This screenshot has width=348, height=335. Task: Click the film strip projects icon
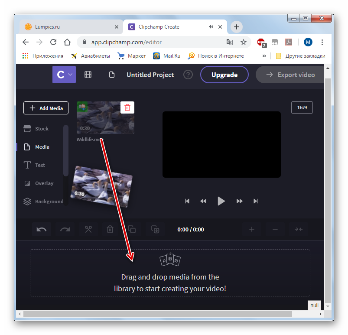88,75
